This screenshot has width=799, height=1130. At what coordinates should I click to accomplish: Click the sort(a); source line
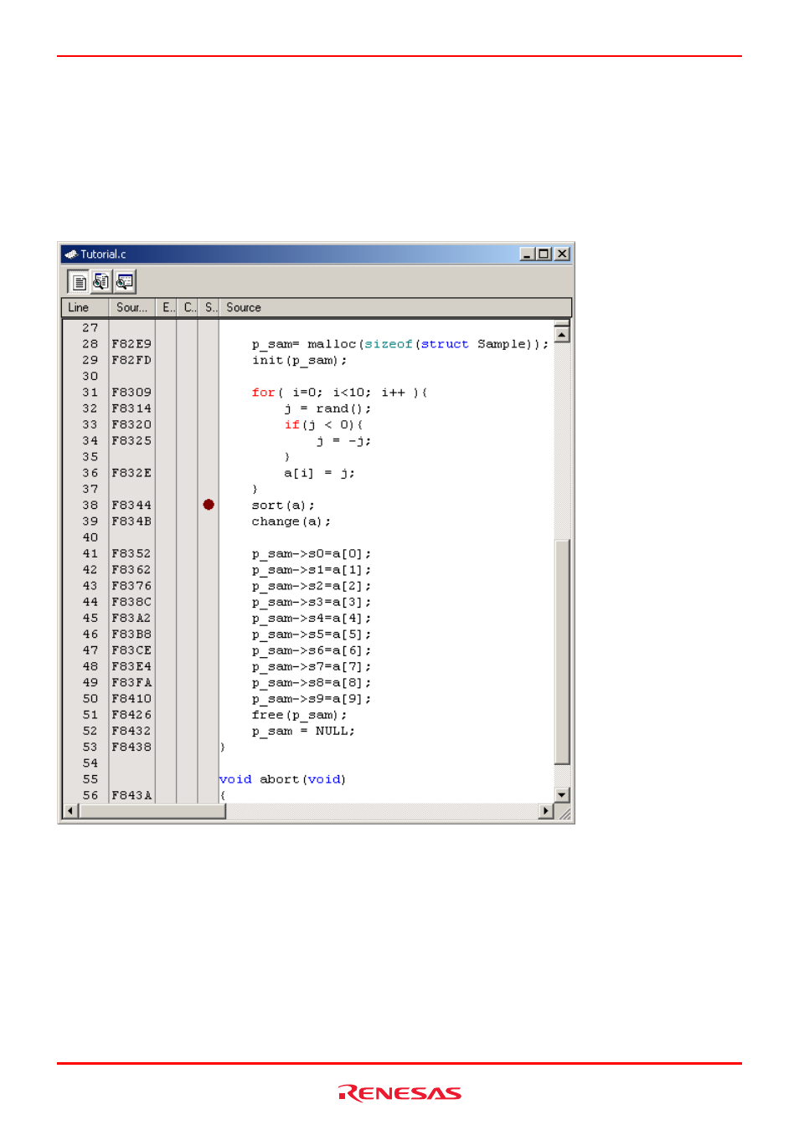point(283,506)
